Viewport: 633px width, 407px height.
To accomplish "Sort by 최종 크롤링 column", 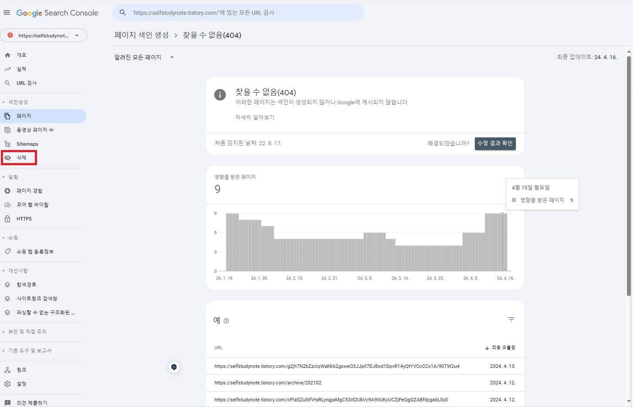I will 502,347.
